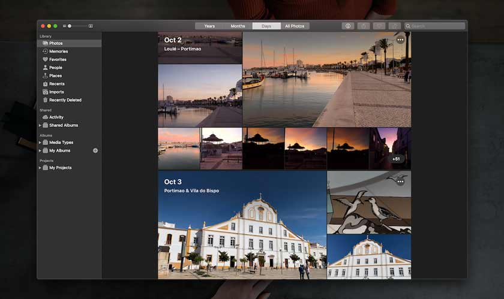504x299 pixels.
Task: Open the Oct 2 more options button
Action: 400,40
